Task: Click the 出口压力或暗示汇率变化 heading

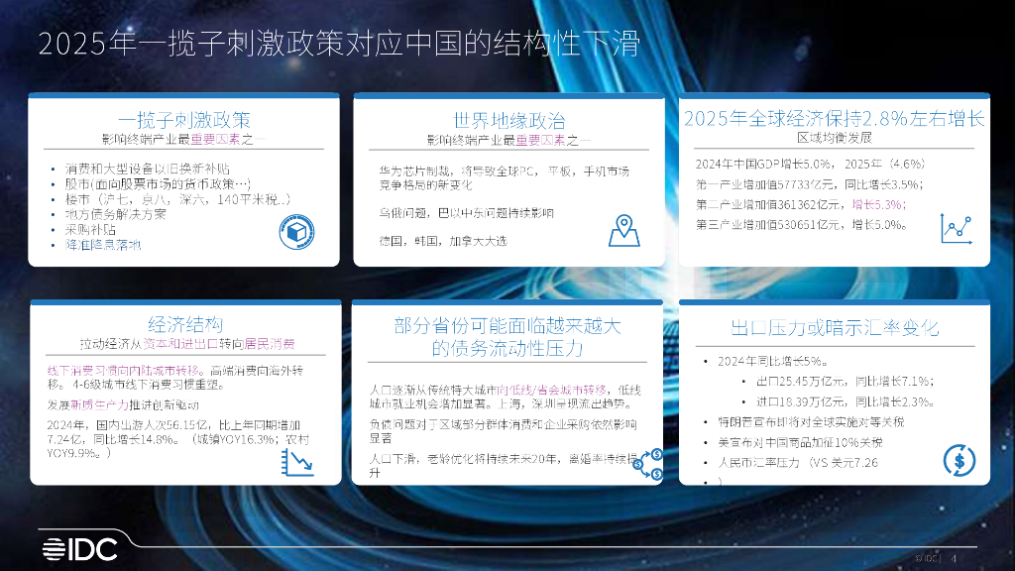Action: pyautogui.click(x=835, y=327)
